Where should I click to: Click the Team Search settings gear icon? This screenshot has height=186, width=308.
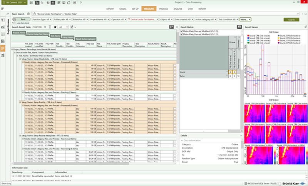[x=28, y=14]
